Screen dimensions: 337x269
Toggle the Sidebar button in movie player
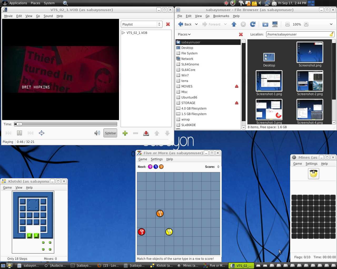tap(110, 133)
